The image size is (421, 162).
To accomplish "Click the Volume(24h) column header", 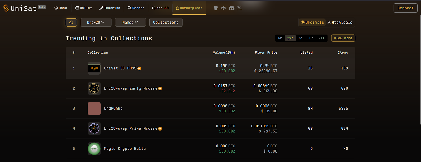I will click(224, 53).
